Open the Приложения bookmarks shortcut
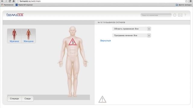This screenshot has height=108, width=193. pyautogui.click(x=7, y=5)
